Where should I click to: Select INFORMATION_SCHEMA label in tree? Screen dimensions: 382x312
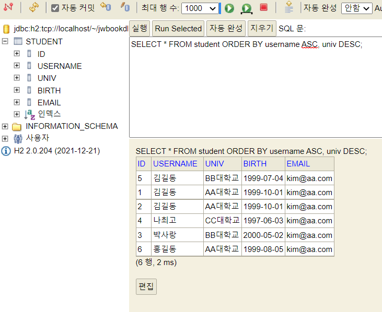[72, 126]
